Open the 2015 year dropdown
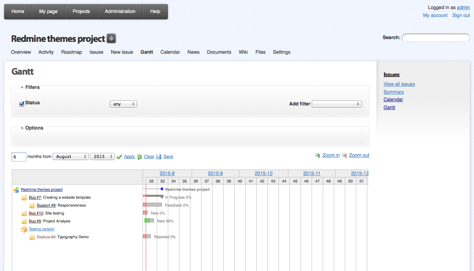The image size is (474, 271). [x=103, y=156]
